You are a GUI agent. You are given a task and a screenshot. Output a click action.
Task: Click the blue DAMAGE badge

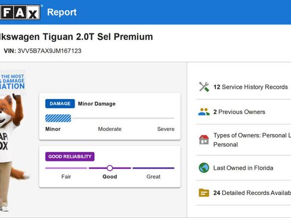60,104
